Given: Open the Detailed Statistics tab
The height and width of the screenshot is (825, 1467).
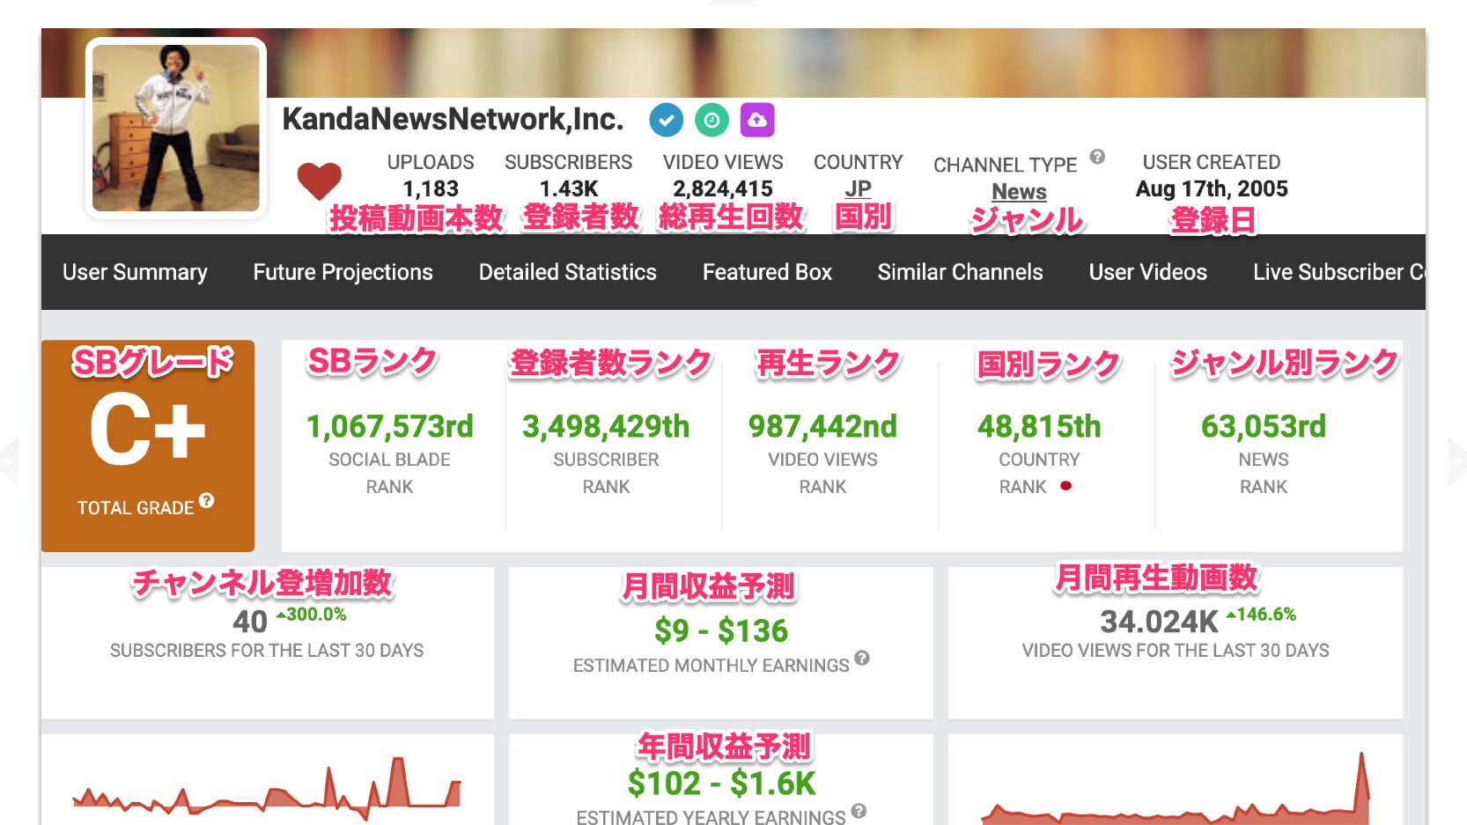Looking at the screenshot, I should (x=567, y=272).
